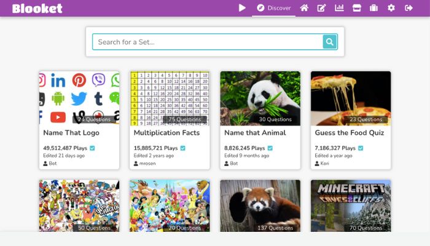Click verified check beside 15,885,721 Plays
The height and width of the screenshot is (246, 430).
[183, 148]
